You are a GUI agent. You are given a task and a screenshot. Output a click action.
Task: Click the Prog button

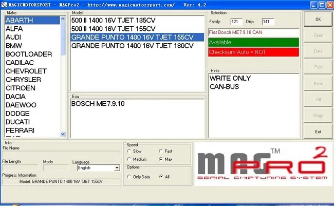[318, 67]
